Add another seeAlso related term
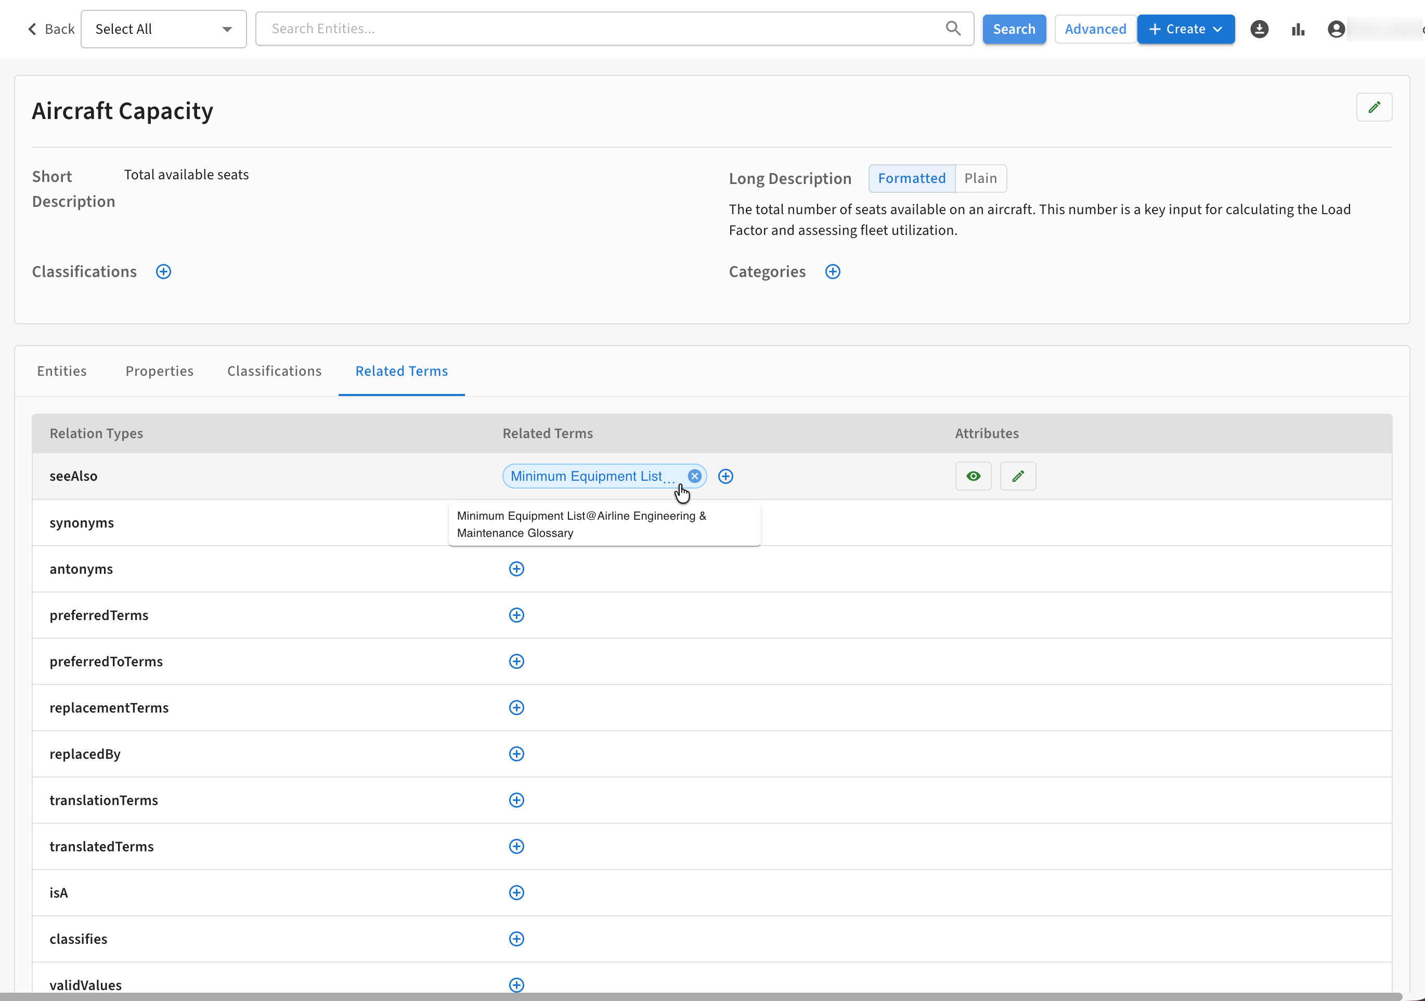Screen dimensions: 1425x1001 pyautogui.click(x=726, y=476)
